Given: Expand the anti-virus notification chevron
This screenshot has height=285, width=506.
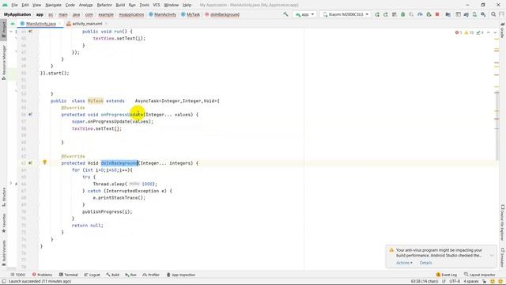Looking at the screenshot, I should (491, 255).
